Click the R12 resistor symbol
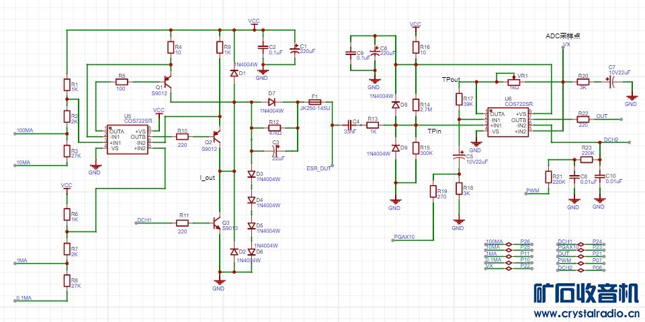This screenshot has width=645, height=322. pyautogui.click(x=274, y=127)
